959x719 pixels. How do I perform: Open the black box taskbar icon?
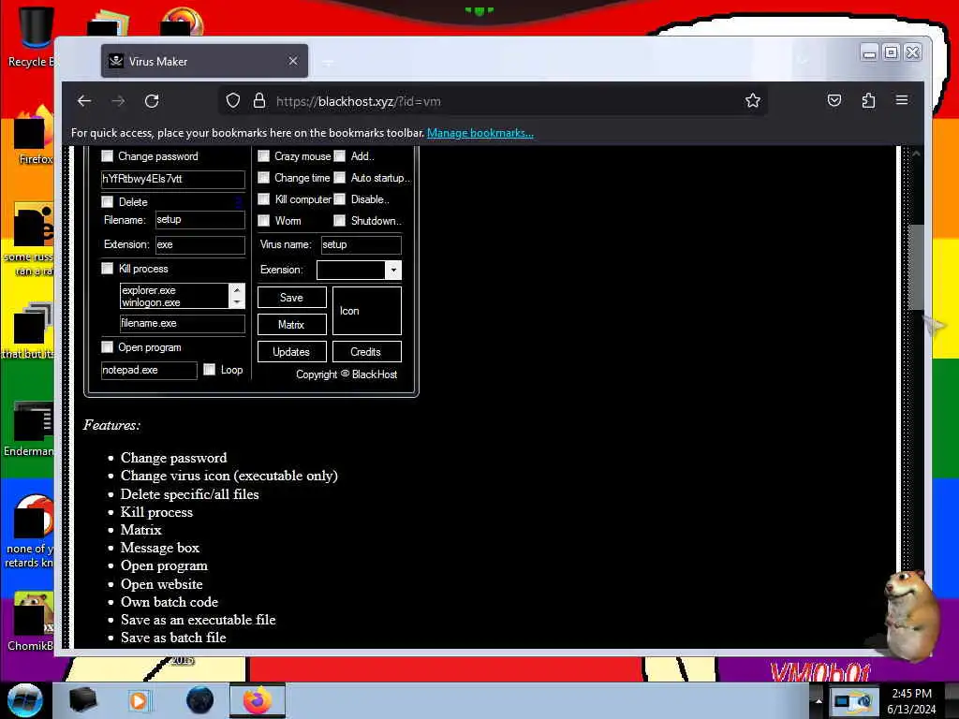tap(82, 700)
